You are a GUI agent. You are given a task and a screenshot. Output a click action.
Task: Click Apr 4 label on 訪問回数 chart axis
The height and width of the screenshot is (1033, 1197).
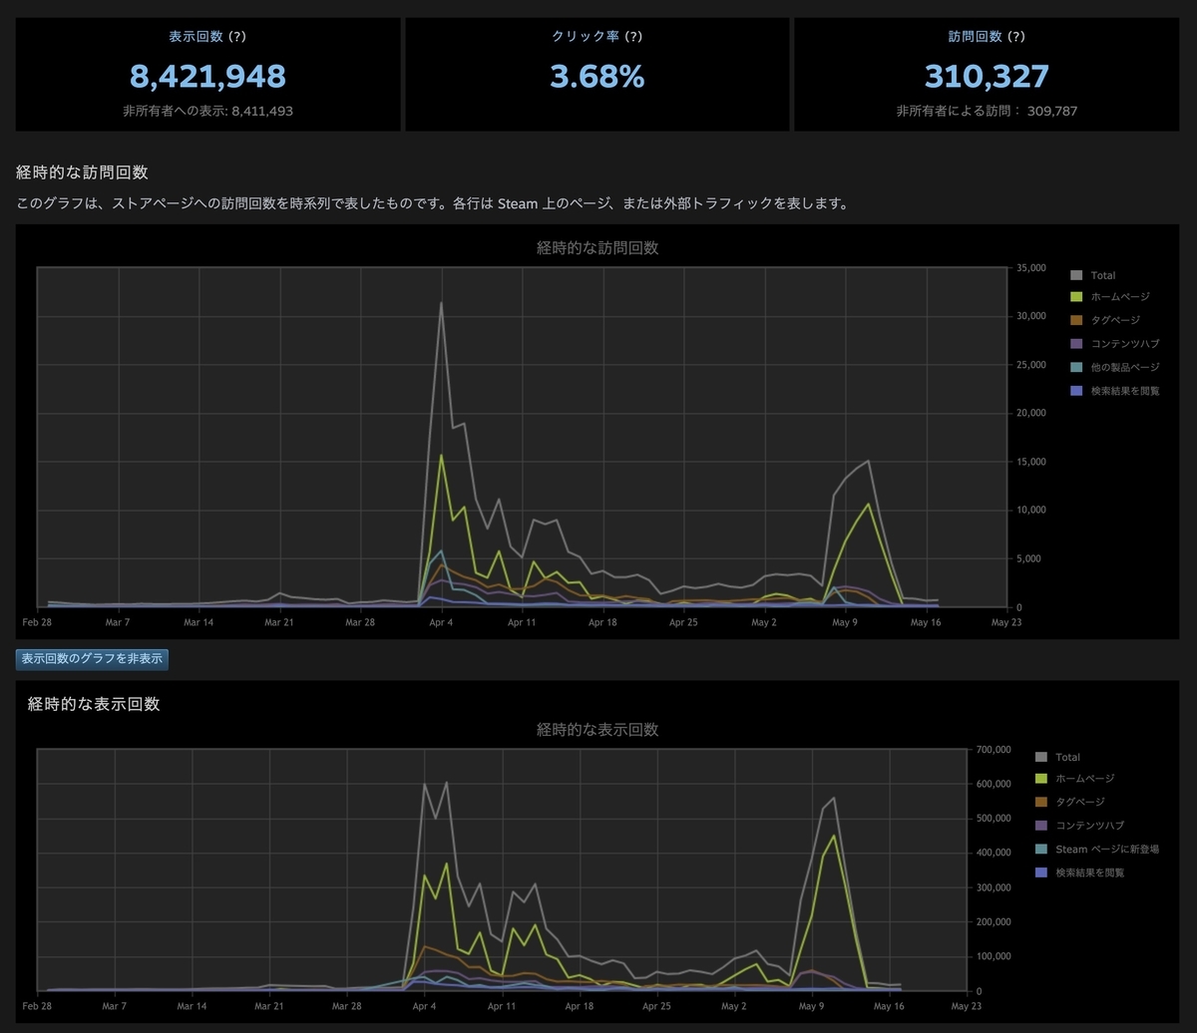coord(440,622)
